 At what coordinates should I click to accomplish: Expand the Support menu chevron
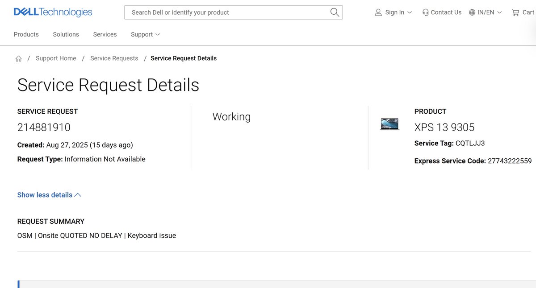point(158,34)
